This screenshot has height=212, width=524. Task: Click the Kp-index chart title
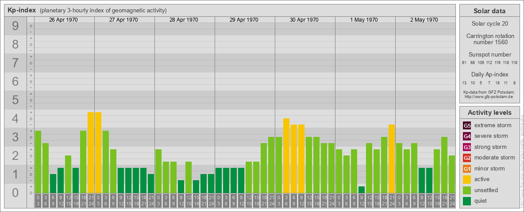[x=21, y=10]
